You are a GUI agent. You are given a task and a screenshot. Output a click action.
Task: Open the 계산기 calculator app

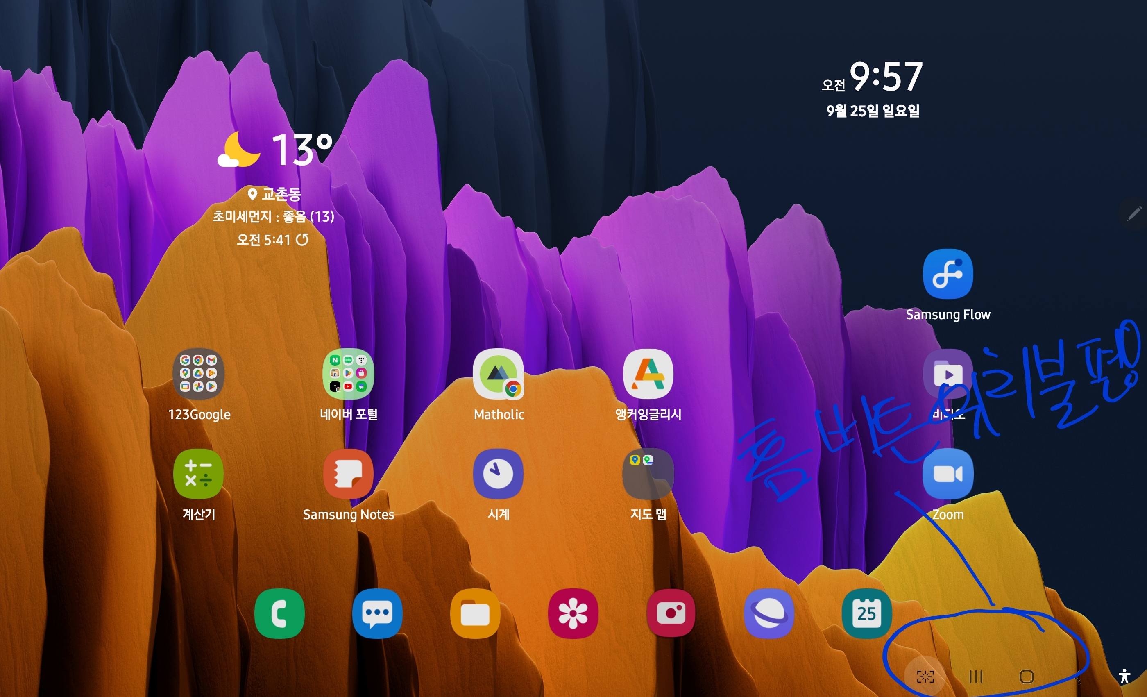[x=198, y=474]
